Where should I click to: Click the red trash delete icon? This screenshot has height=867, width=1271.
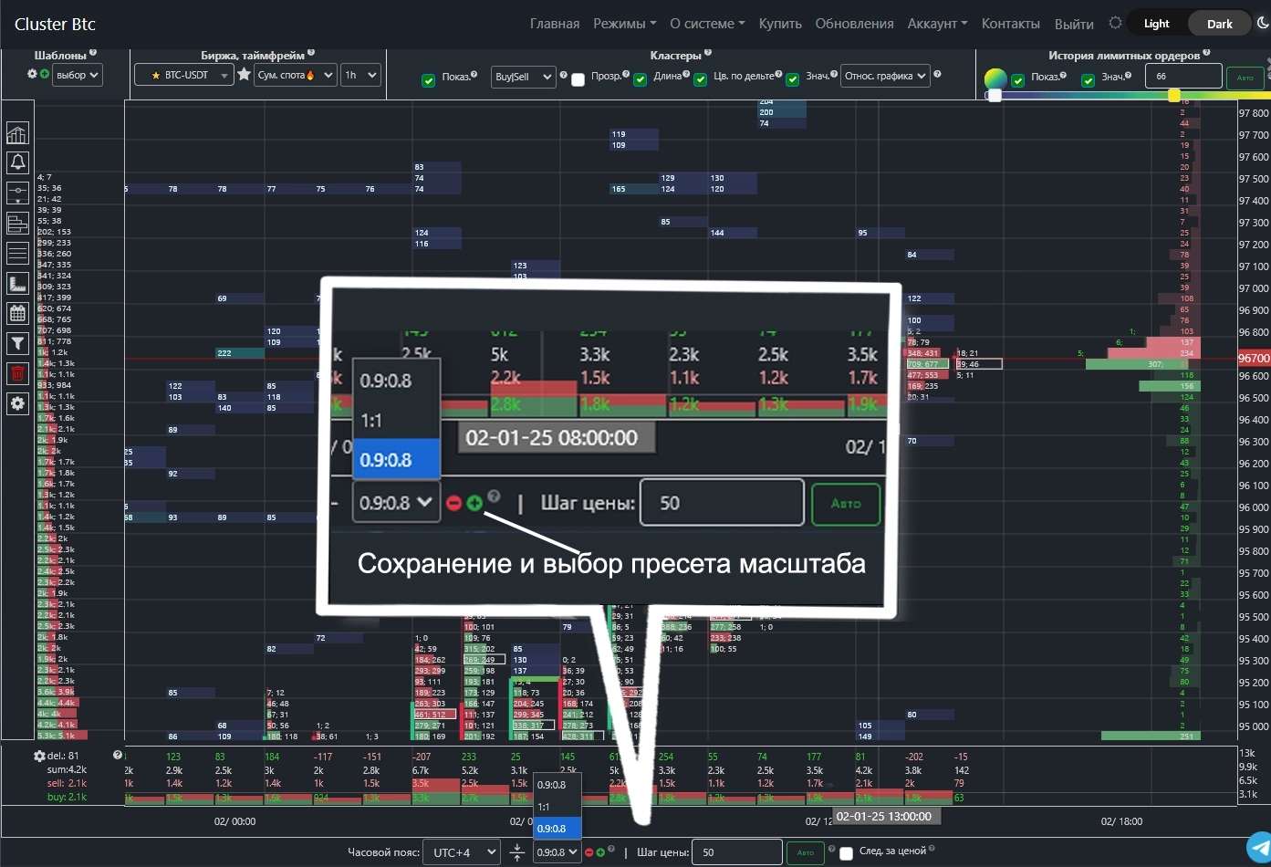coord(17,372)
